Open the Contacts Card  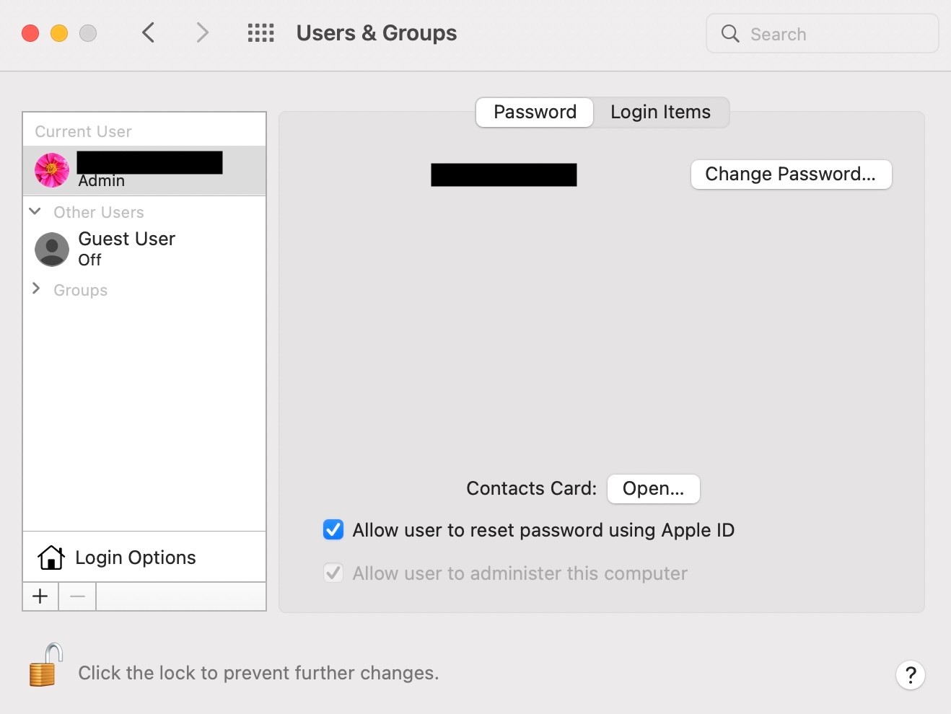click(653, 489)
